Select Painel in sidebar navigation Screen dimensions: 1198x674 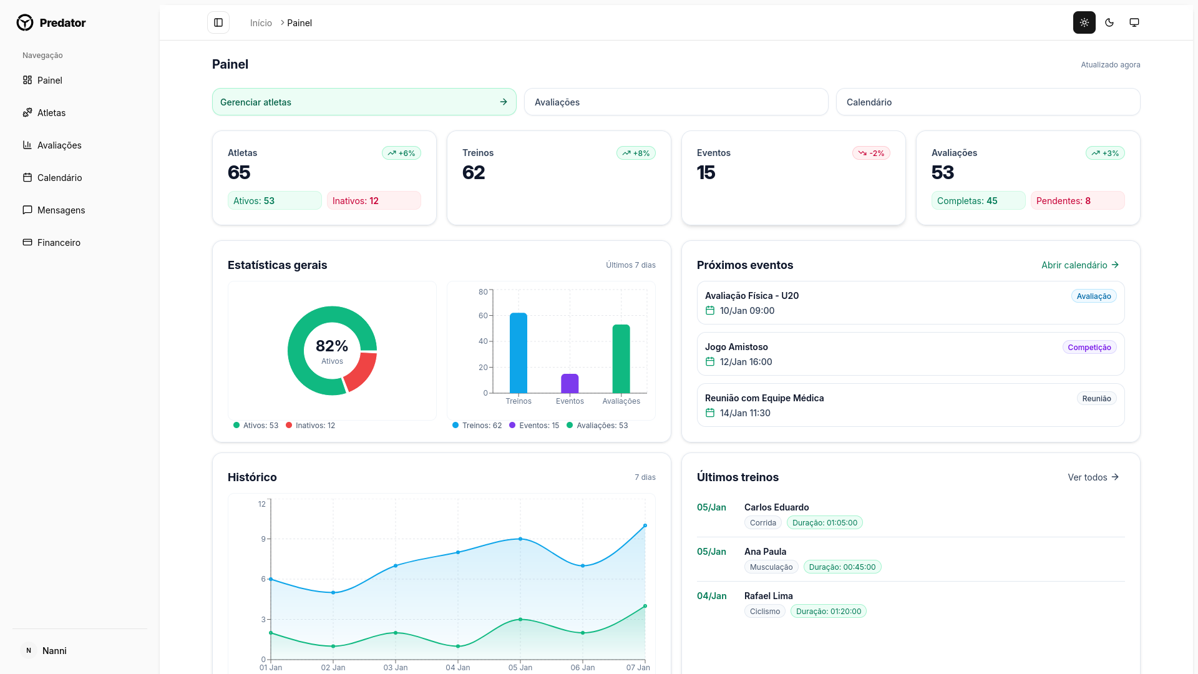pyautogui.click(x=49, y=81)
